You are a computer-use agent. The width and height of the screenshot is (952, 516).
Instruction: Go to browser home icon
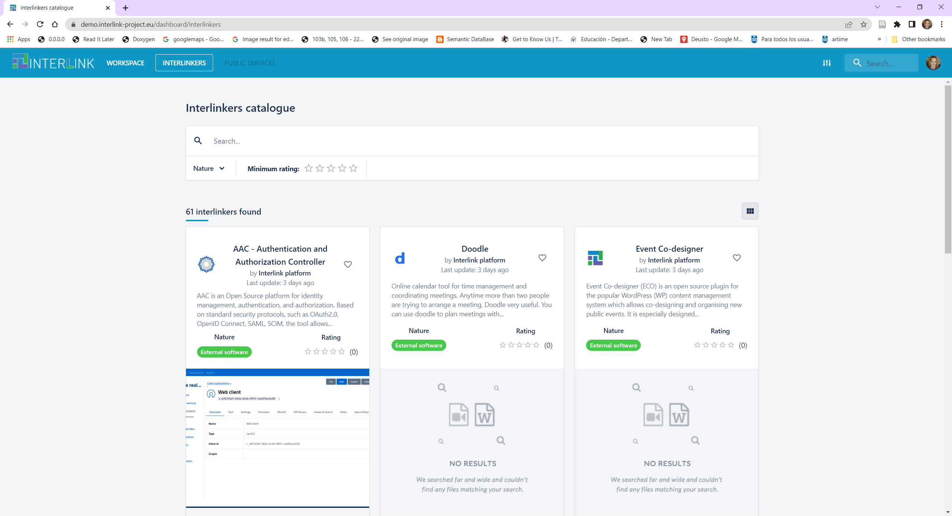(x=55, y=24)
